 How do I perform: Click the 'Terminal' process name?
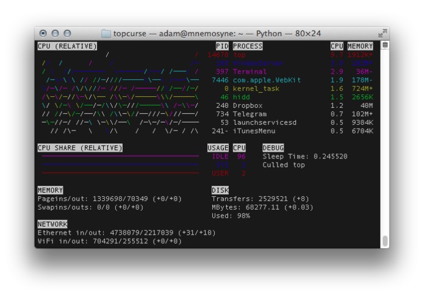[x=250, y=71]
